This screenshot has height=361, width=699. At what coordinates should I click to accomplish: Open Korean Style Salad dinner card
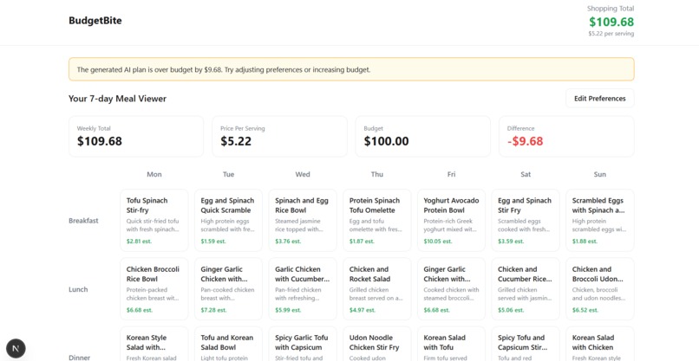coord(154,344)
